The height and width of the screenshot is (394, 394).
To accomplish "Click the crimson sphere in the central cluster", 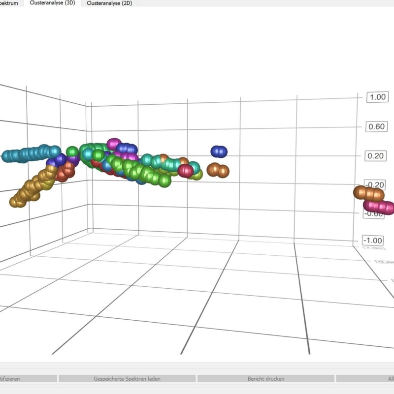I will [x=186, y=171].
